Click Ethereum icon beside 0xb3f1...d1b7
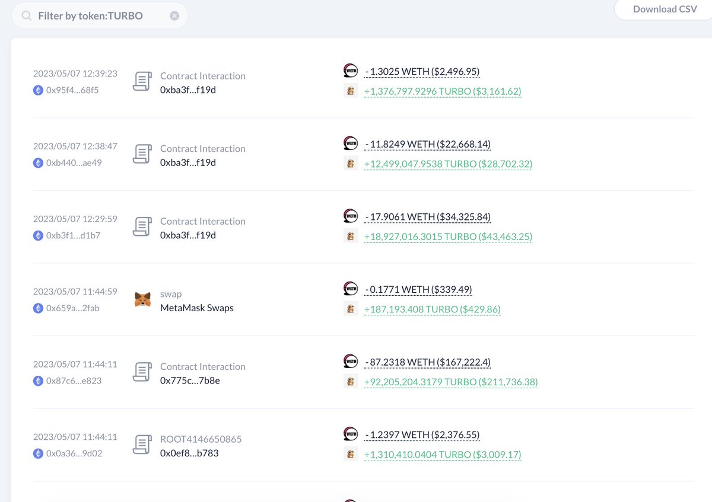Image resolution: width=712 pixels, height=502 pixels. (38, 235)
